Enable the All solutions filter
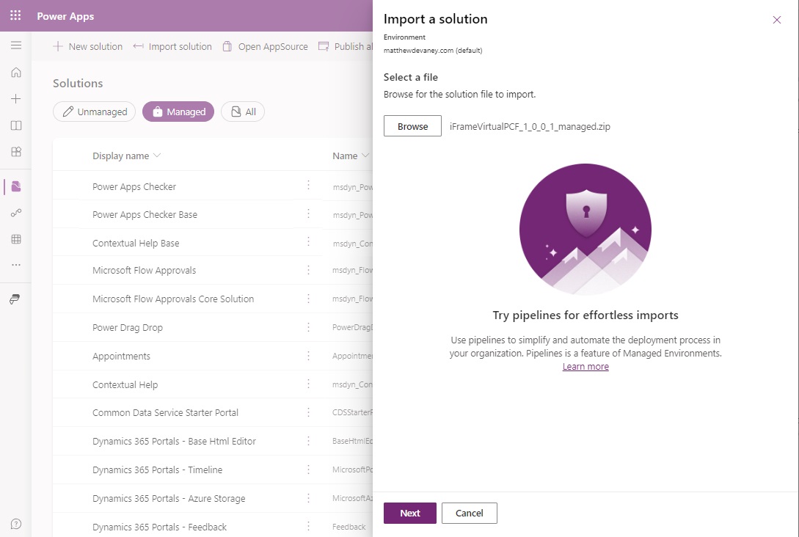The image size is (799, 537). click(242, 112)
